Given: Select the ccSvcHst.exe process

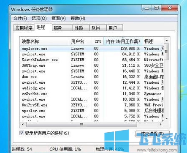Looking at the screenshot, I should [92, 93].
